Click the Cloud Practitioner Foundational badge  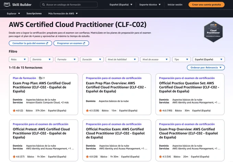pyautogui.click(x=213, y=32)
